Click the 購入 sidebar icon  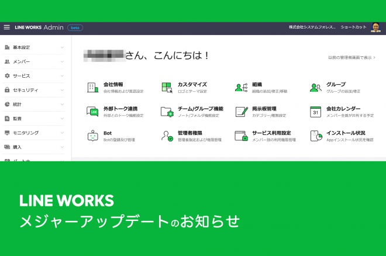click(x=7, y=147)
